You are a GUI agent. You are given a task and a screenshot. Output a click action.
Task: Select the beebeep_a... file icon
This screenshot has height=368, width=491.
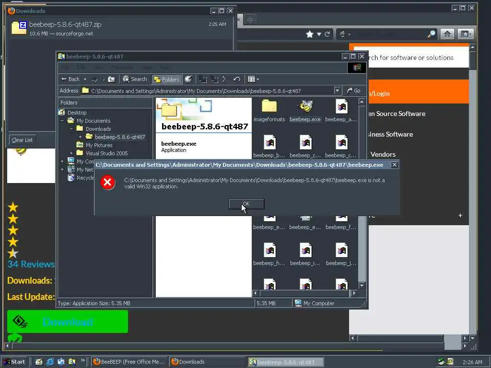(x=341, y=106)
